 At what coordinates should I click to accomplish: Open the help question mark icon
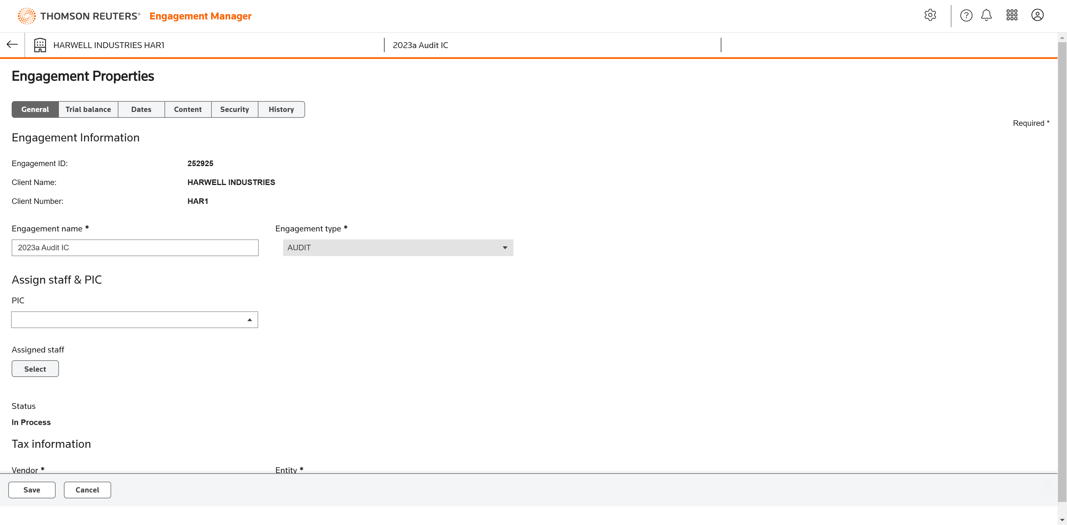click(966, 15)
